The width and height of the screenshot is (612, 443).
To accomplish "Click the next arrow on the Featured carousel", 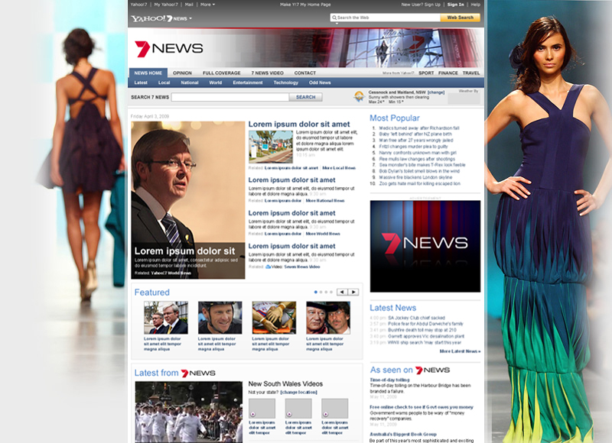I will 355,290.
